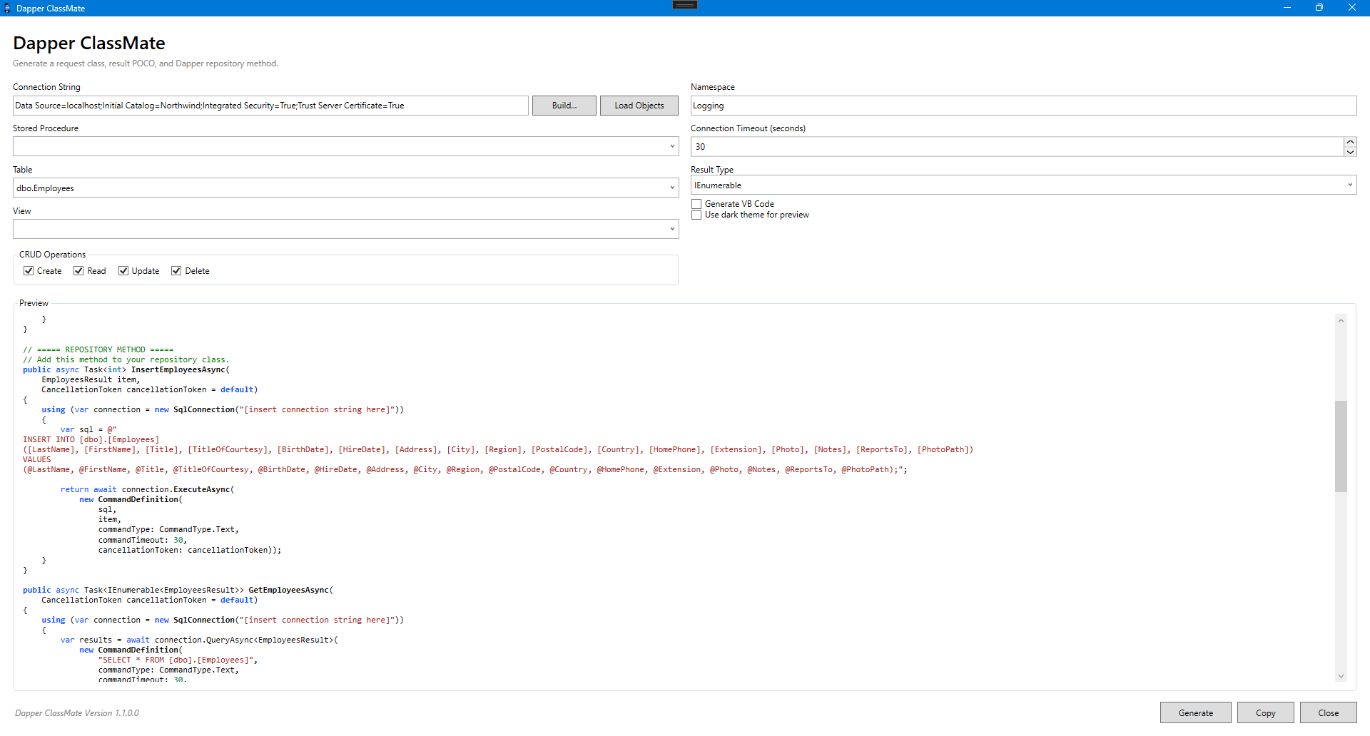Copy the generated preview code
1370x736 pixels.
1265,712
